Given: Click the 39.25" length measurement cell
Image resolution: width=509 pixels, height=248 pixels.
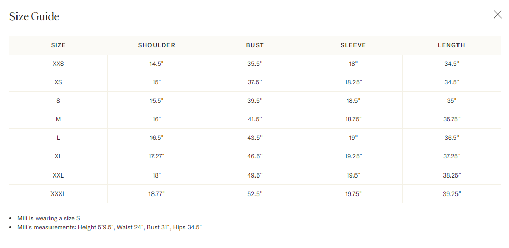Looking at the screenshot, I should 451,194.
